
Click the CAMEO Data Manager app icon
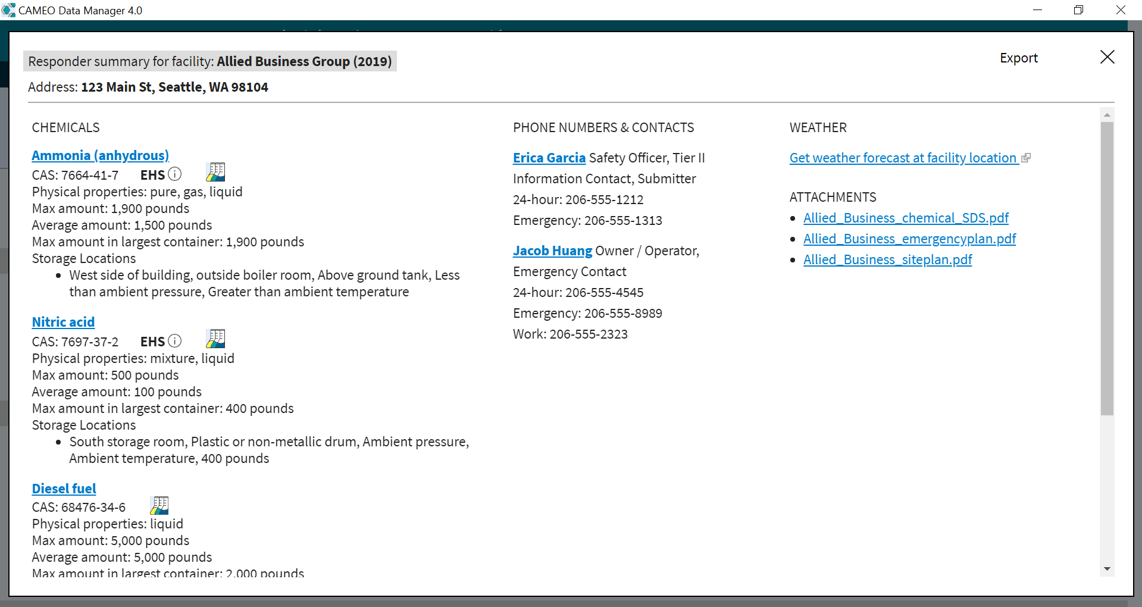pyautogui.click(x=8, y=10)
